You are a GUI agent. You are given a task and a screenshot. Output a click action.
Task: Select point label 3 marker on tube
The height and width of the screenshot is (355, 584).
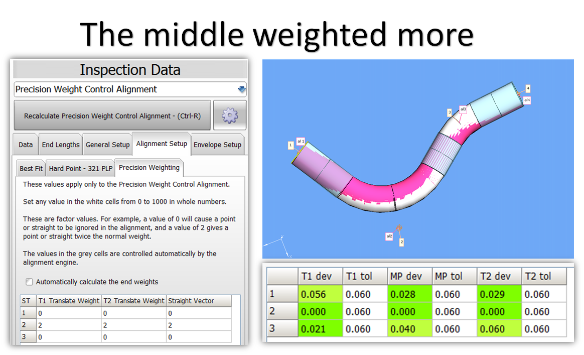pos(450,111)
